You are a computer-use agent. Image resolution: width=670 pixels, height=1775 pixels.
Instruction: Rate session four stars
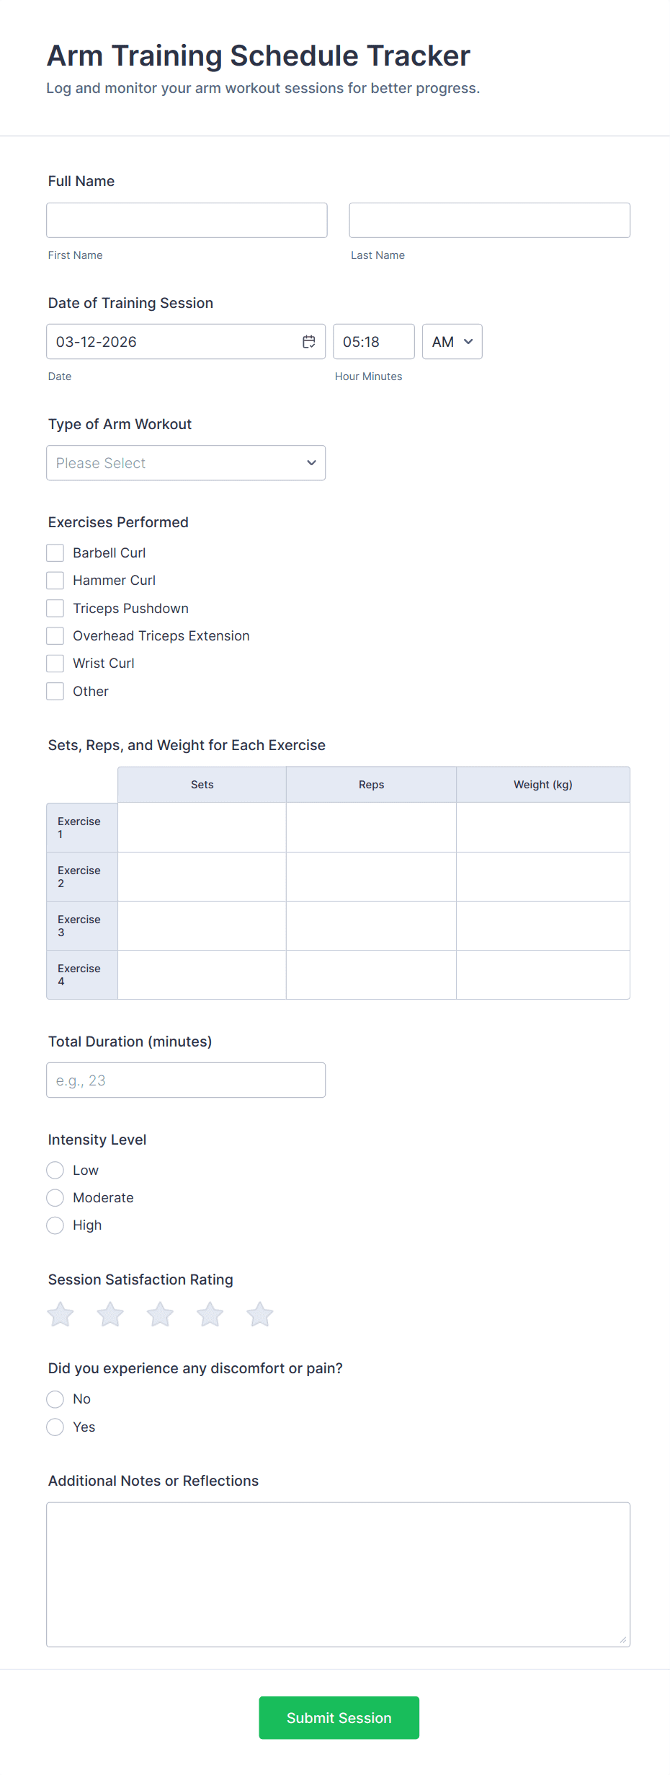click(x=210, y=1314)
